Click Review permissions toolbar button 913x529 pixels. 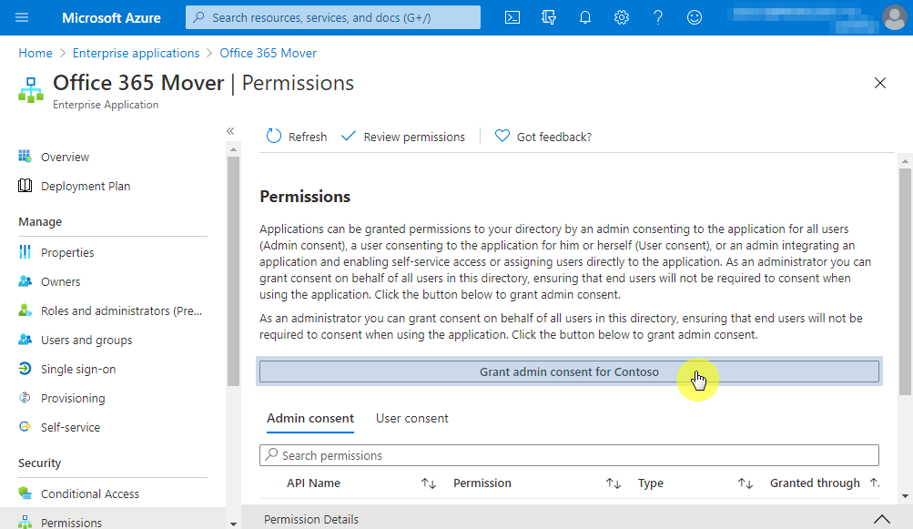pyautogui.click(x=403, y=137)
